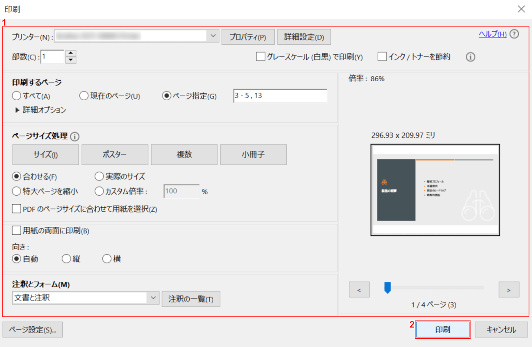Click the page size handling info icon
The height and width of the screenshot is (347, 532).
click(75, 137)
